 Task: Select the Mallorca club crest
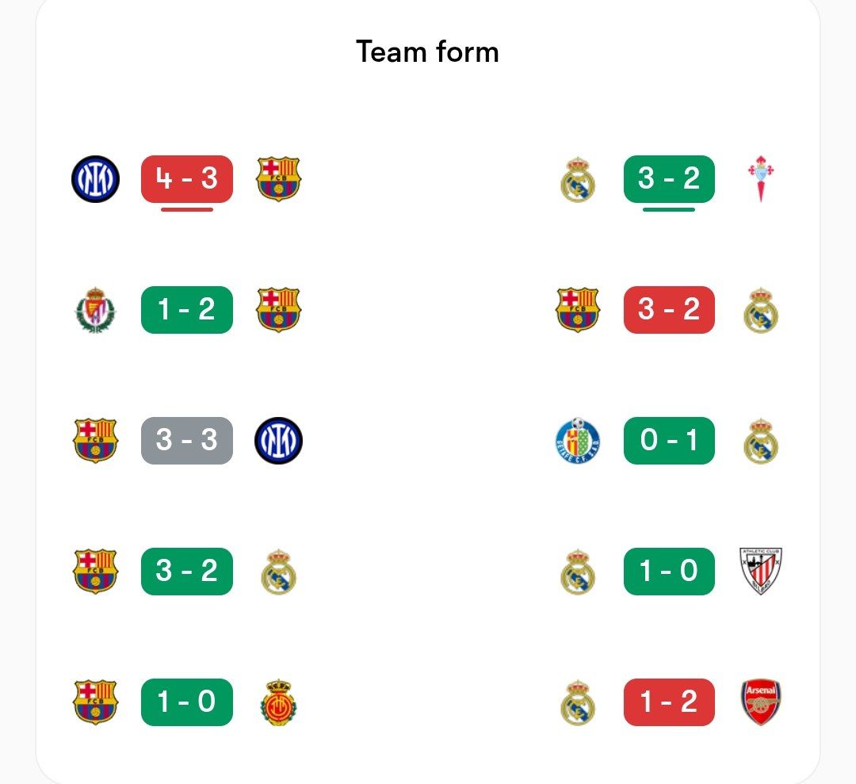coord(279,702)
